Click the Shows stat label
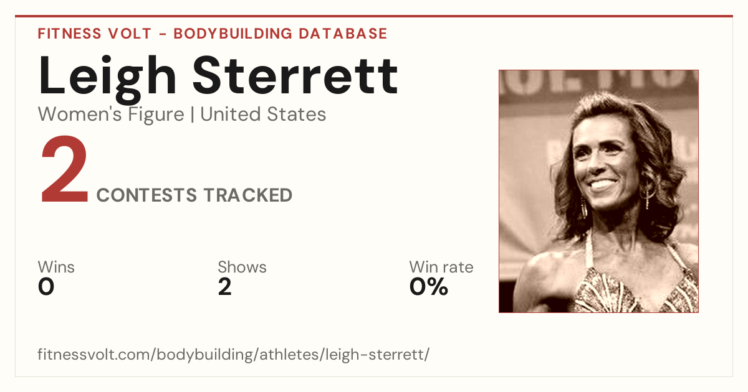This screenshot has width=748, height=392. click(242, 267)
